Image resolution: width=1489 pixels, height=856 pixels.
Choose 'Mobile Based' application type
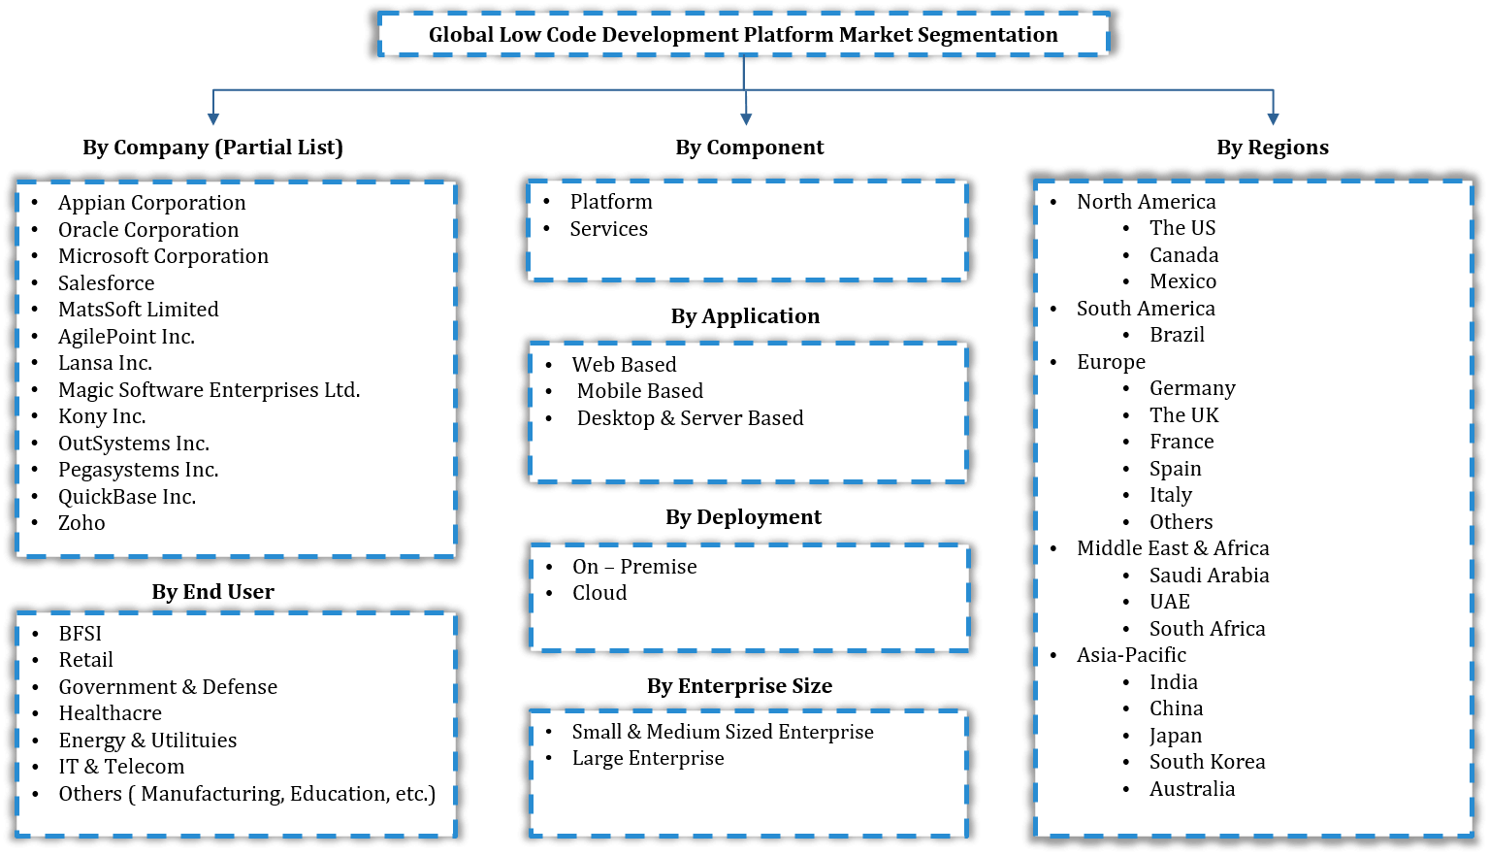pos(639,391)
